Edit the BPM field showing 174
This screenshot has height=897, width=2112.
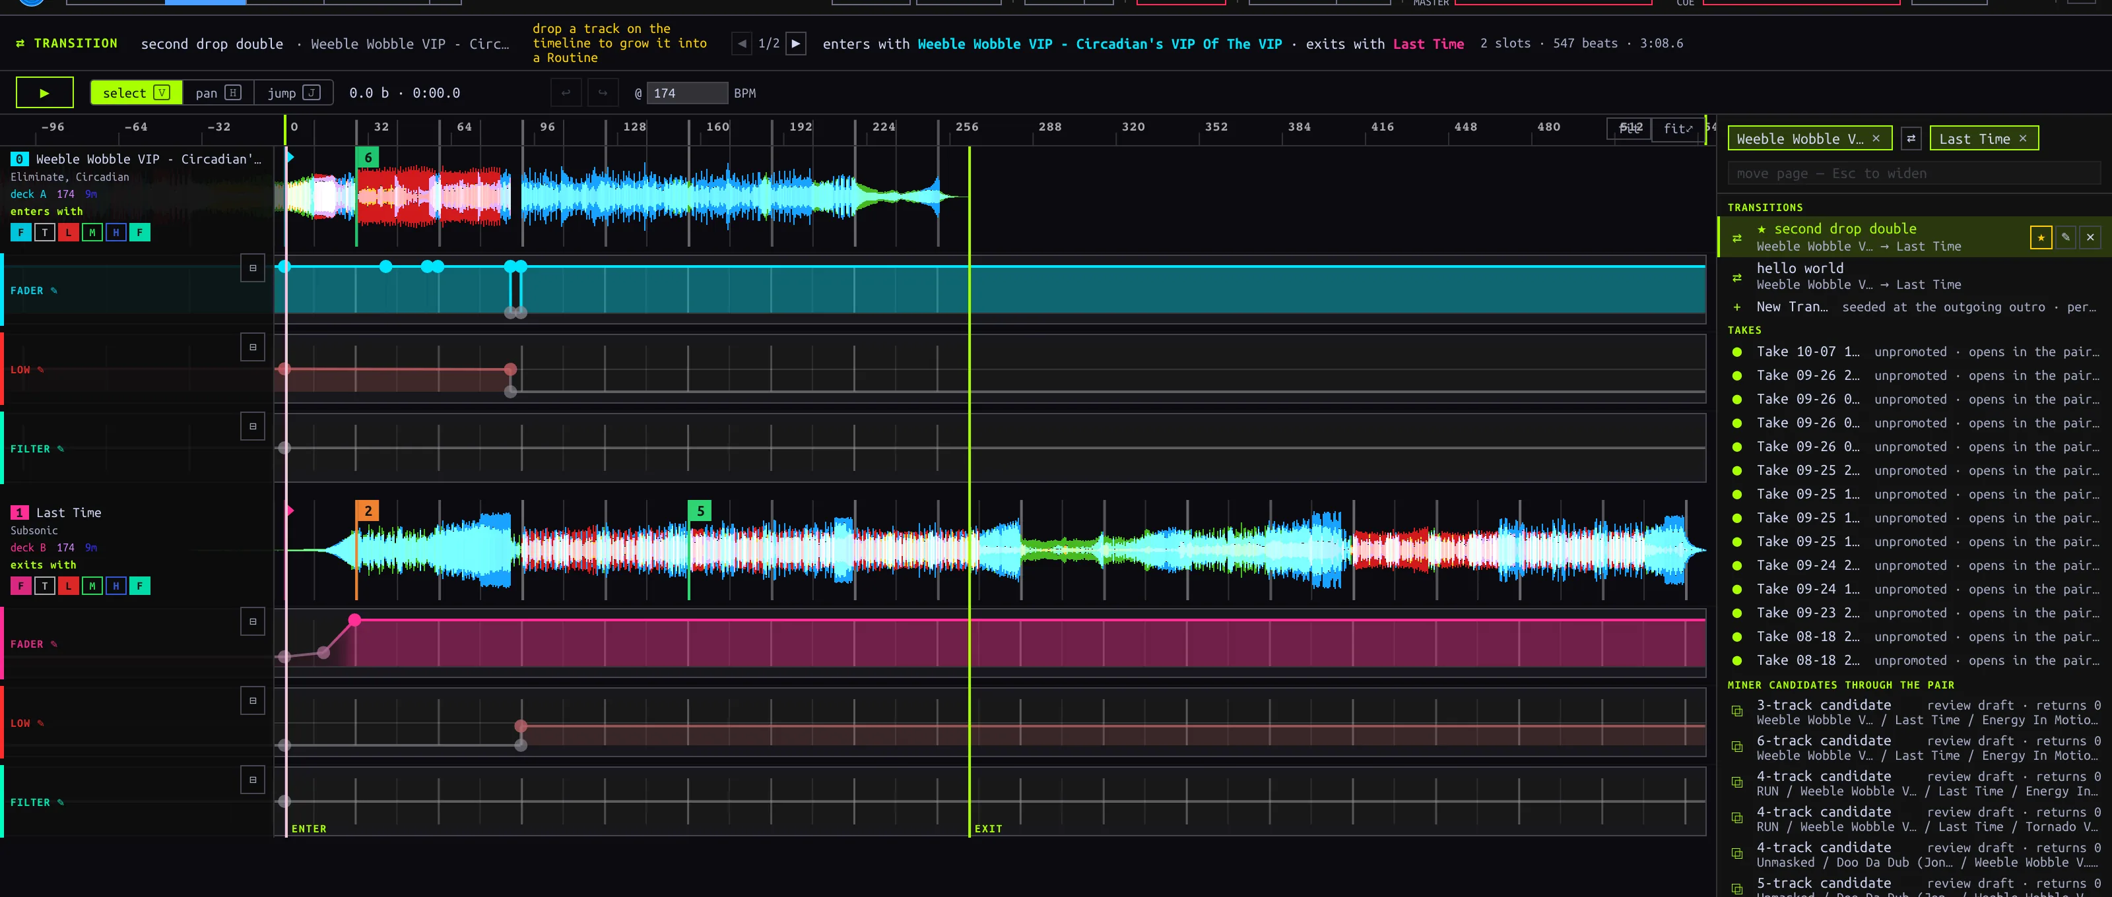point(687,92)
